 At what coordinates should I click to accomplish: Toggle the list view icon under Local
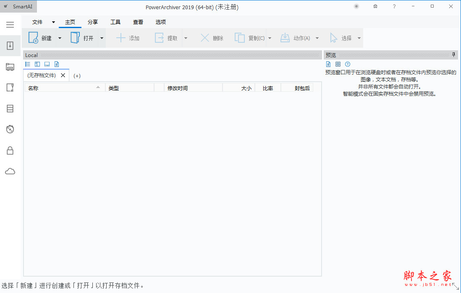[28, 64]
